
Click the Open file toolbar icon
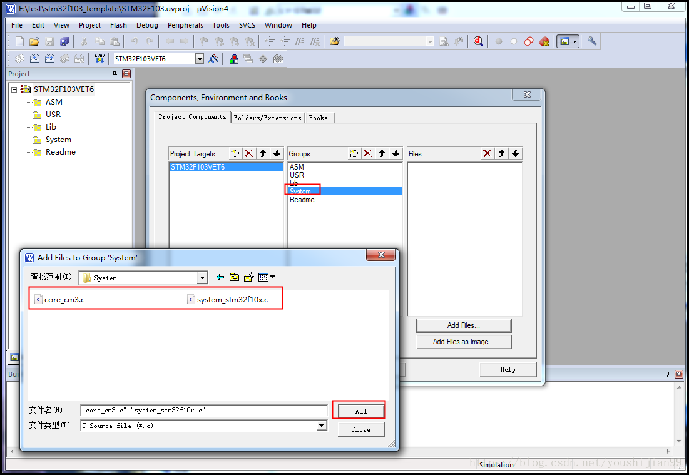(34, 41)
